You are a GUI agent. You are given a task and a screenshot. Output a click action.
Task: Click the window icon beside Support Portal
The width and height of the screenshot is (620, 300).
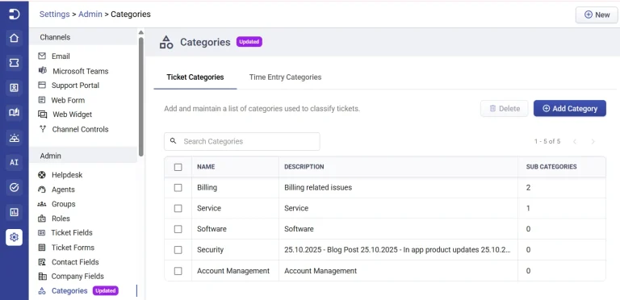42,85
